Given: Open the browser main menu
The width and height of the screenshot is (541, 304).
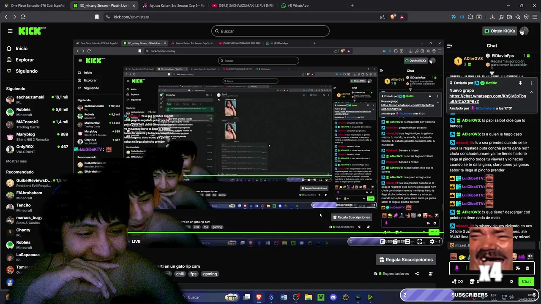Looking at the screenshot, I should [x=535, y=17].
